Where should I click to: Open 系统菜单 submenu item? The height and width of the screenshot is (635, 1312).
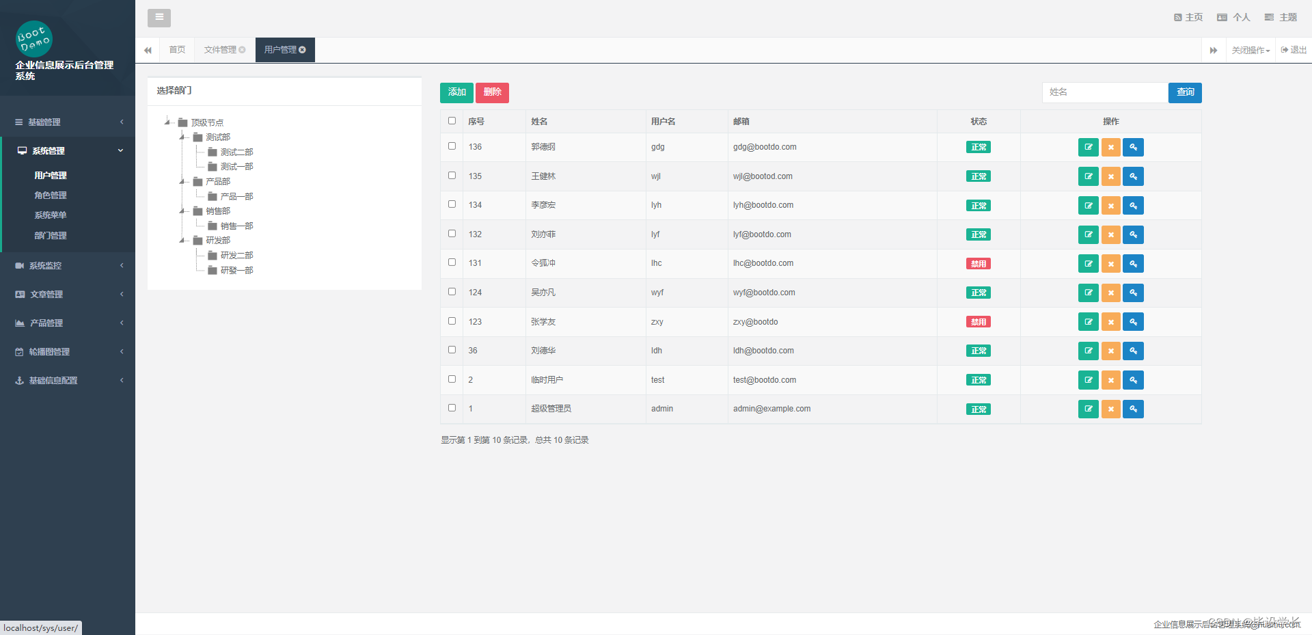coord(51,215)
